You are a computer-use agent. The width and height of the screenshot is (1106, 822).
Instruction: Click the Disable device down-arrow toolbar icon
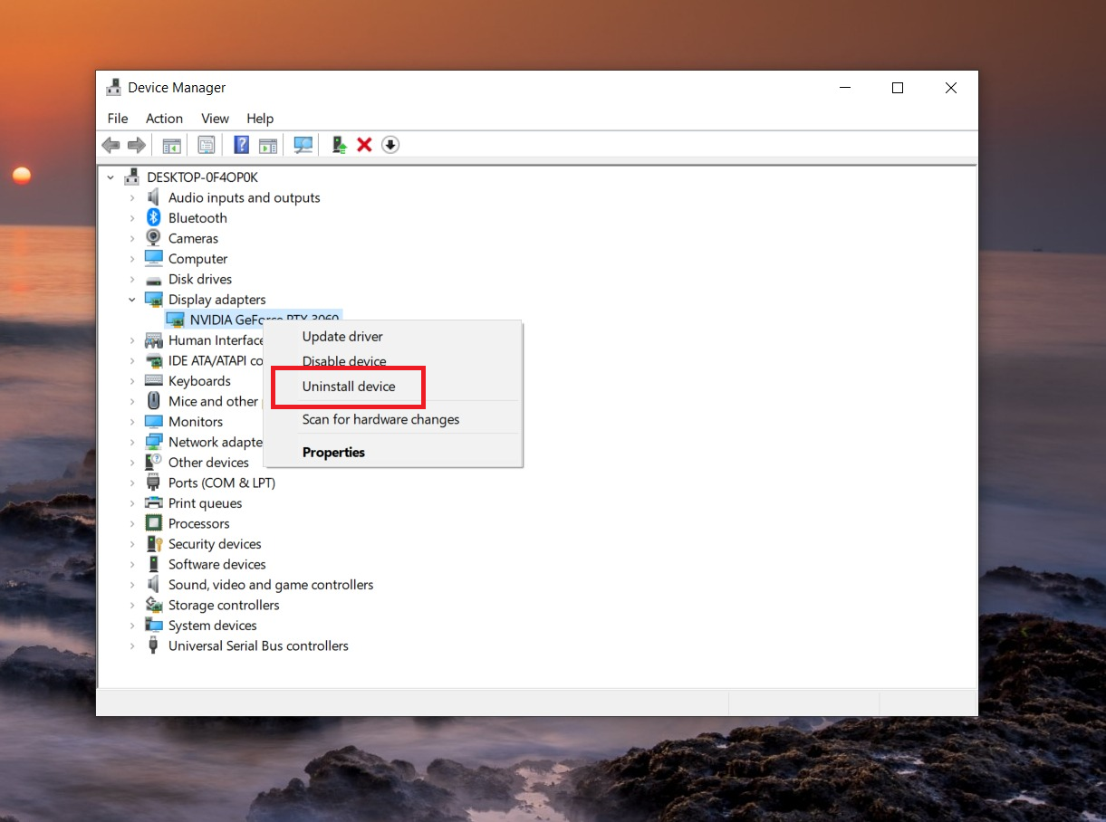[x=390, y=145]
